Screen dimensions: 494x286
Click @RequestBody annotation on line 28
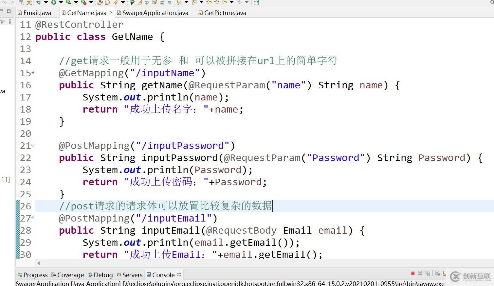pos(241,230)
